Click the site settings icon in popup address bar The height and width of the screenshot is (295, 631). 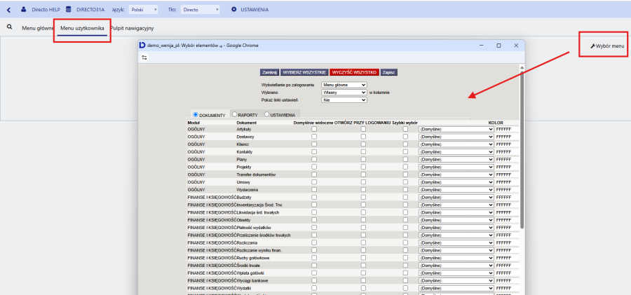(144, 57)
